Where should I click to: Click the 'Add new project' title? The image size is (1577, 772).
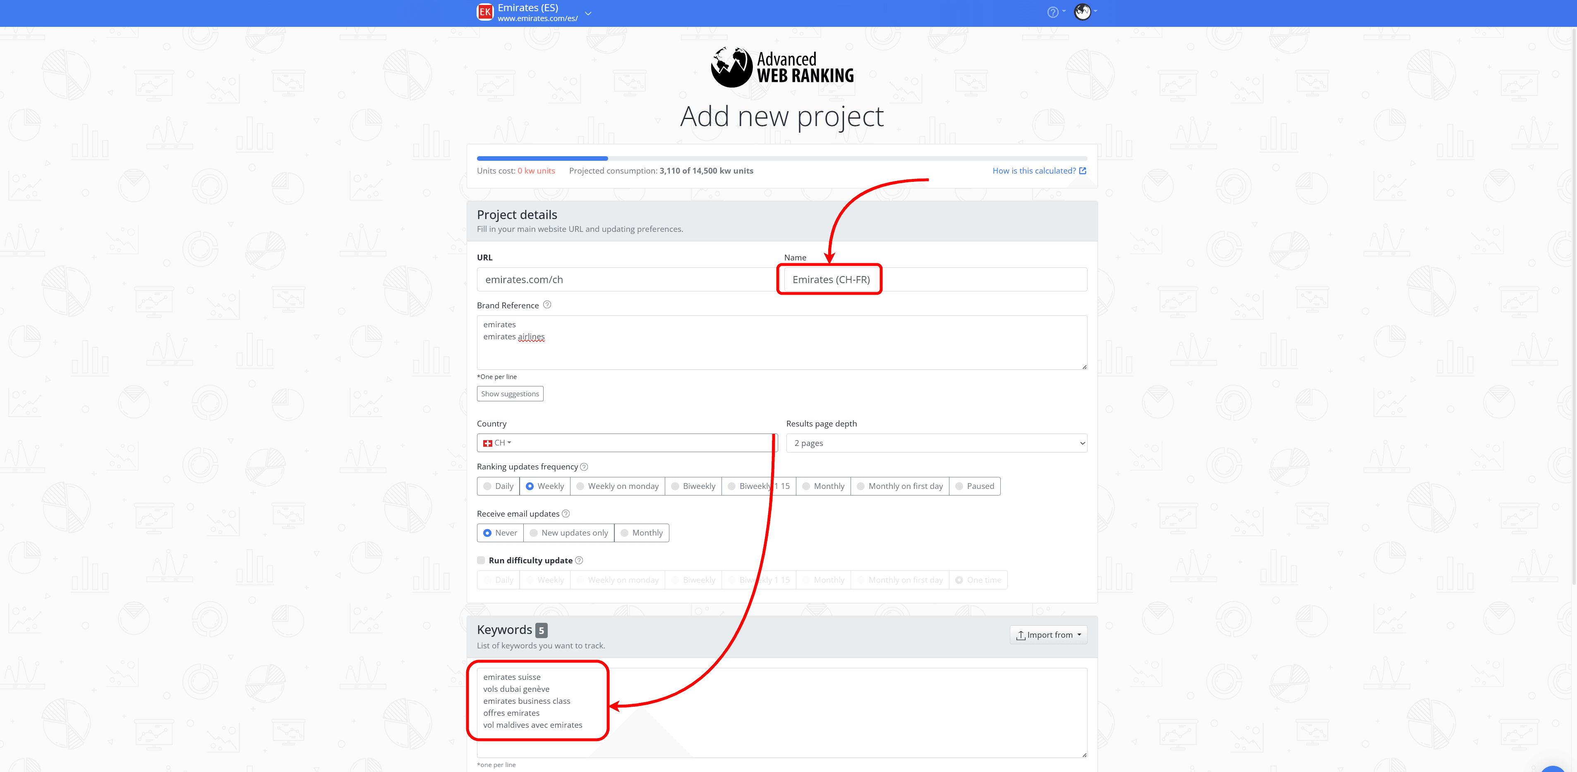pos(782,116)
